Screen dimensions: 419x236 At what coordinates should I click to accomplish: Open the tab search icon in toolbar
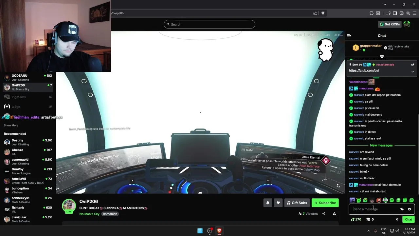pyautogui.click(x=378, y=13)
